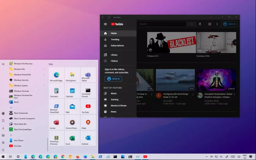Image resolution: width=256 pixels, height=160 pixels.
Task: Open the Calculator tile
Action: coord(56,91)
